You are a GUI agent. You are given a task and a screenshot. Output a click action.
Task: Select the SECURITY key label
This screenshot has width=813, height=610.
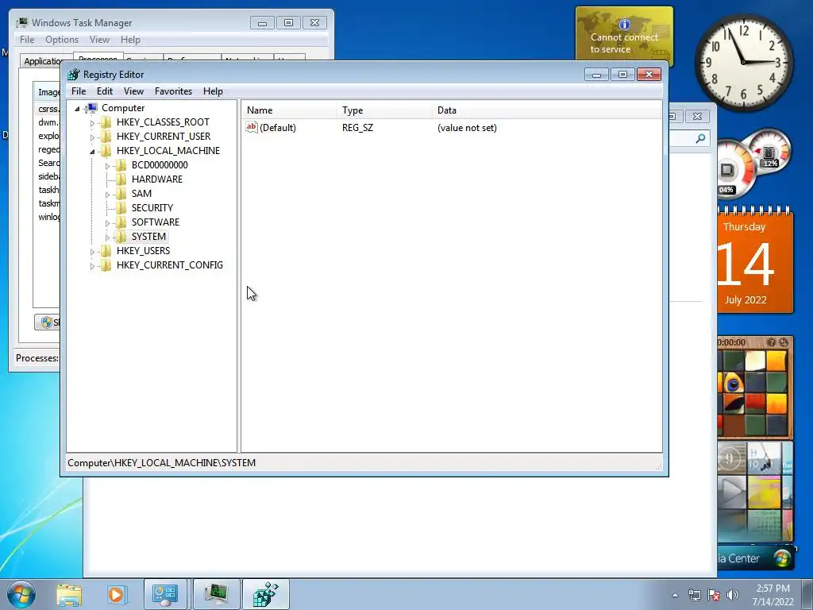(x=152, y=207)
